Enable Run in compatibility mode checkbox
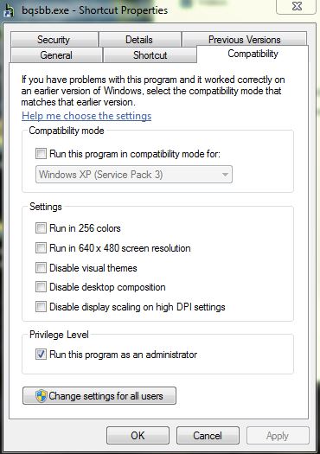 (x=41, y=153)
